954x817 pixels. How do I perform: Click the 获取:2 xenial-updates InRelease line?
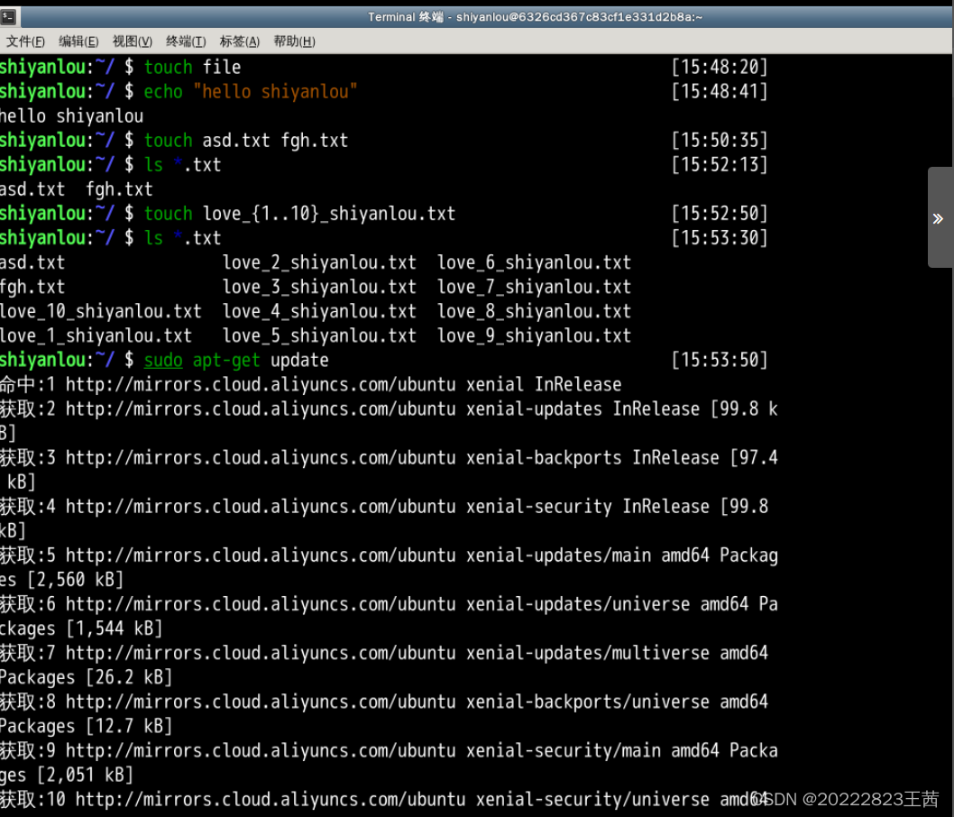(389, 408)
